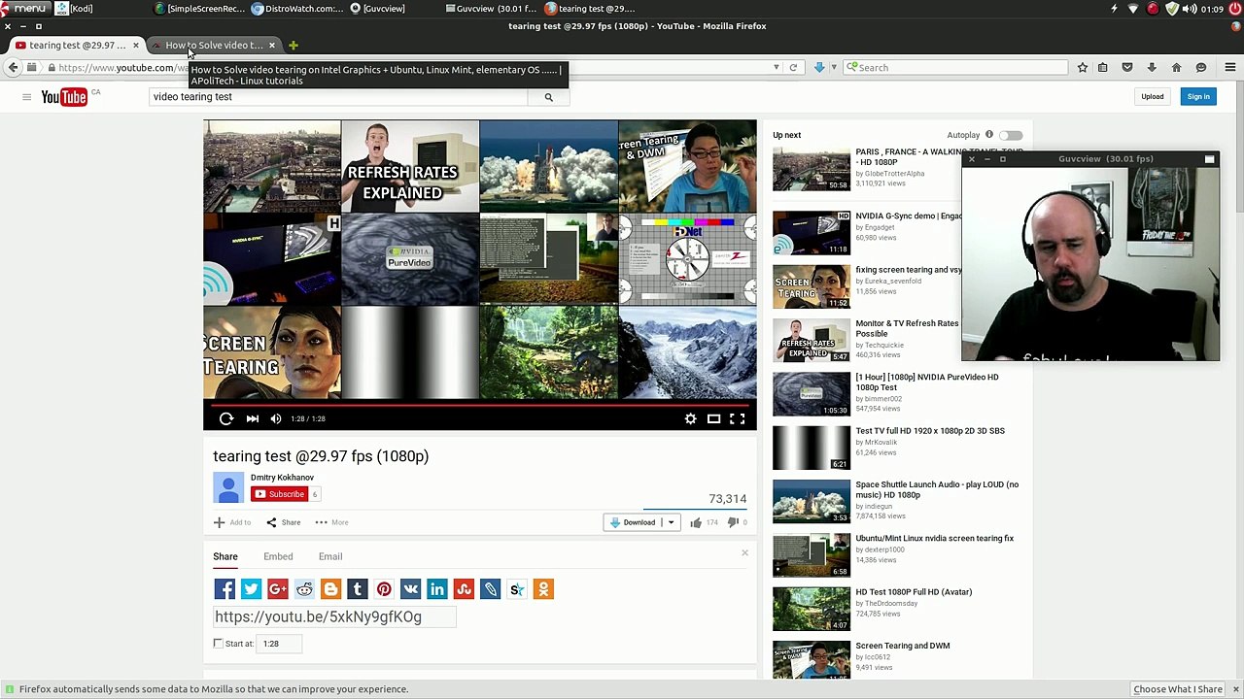Open dropdown beside blue download arrow
The height and width of the screenshot is (699, 1244).
833,67
